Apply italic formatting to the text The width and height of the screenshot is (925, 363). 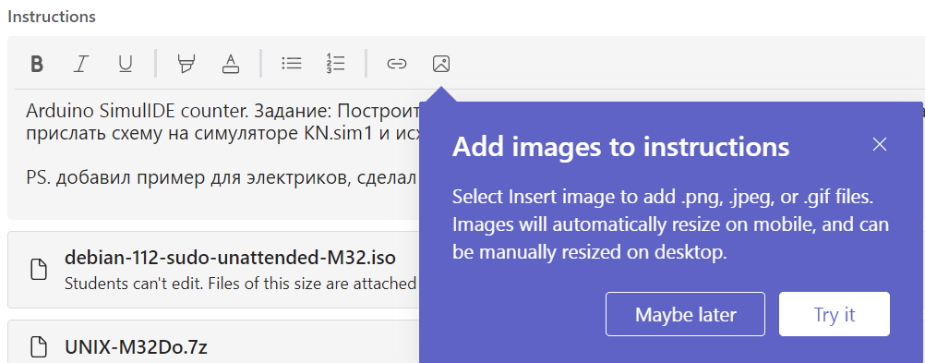(x=80, y=64)
